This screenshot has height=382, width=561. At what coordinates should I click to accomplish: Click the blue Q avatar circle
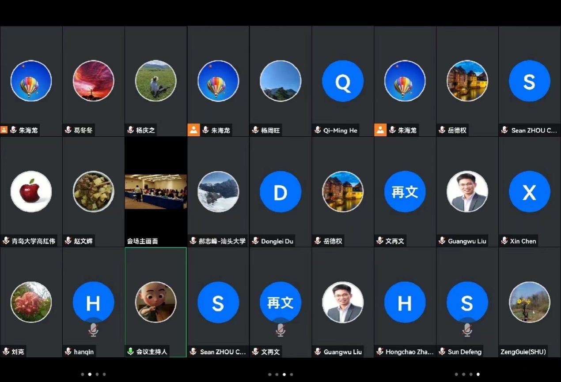(343, 81)
